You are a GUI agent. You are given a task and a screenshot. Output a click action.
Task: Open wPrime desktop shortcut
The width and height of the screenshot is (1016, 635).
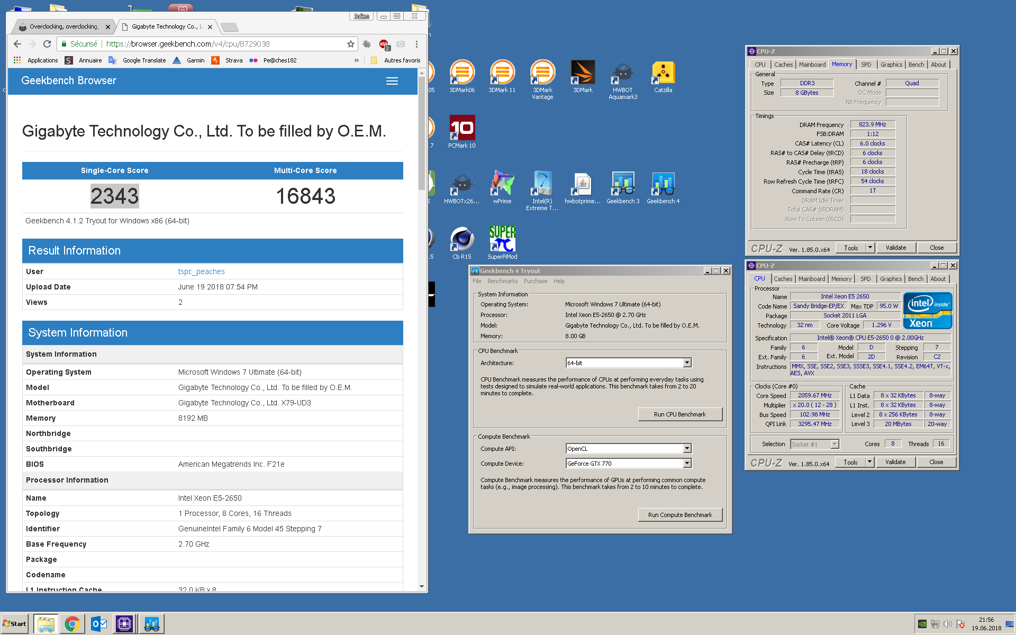(502, 188)
